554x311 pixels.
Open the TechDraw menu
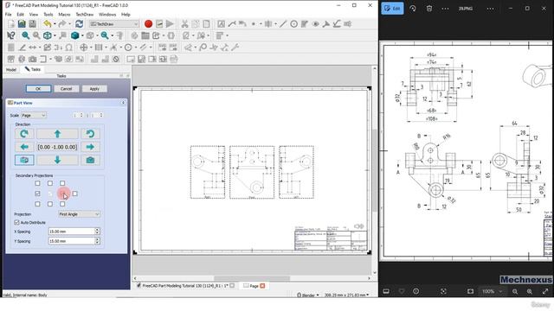click(85, 15)
